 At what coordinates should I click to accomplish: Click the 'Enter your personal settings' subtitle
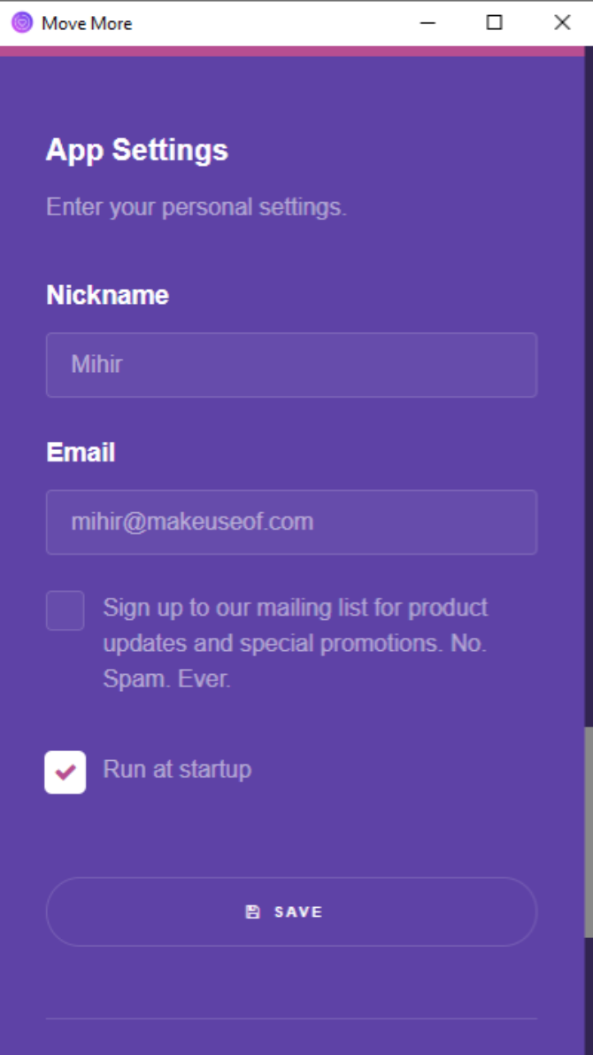click(x=196, y=207)
